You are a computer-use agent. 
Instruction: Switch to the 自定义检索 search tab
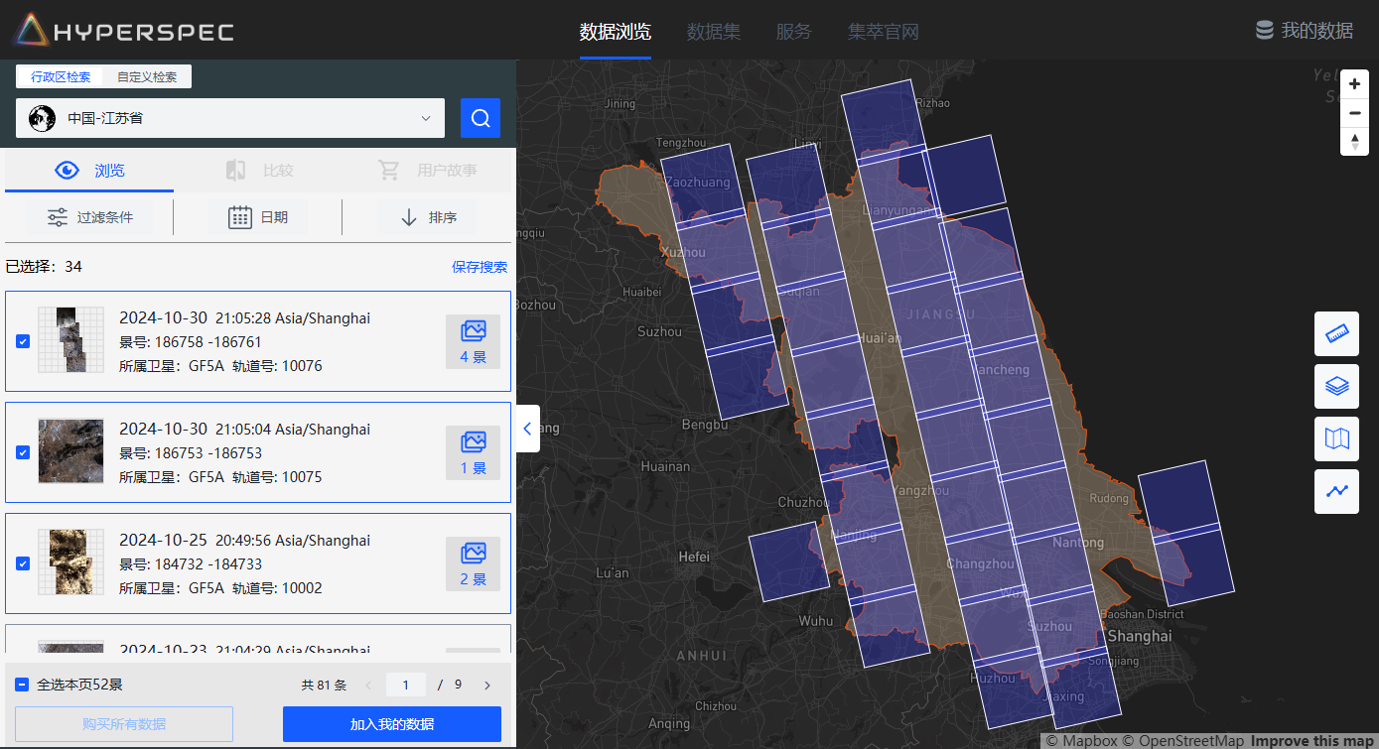tap(147, 77)
